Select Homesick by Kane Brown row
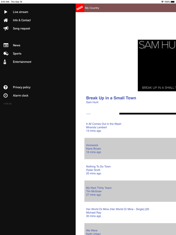Viewport: 176px width, 235px height. (x=130, y=148)
